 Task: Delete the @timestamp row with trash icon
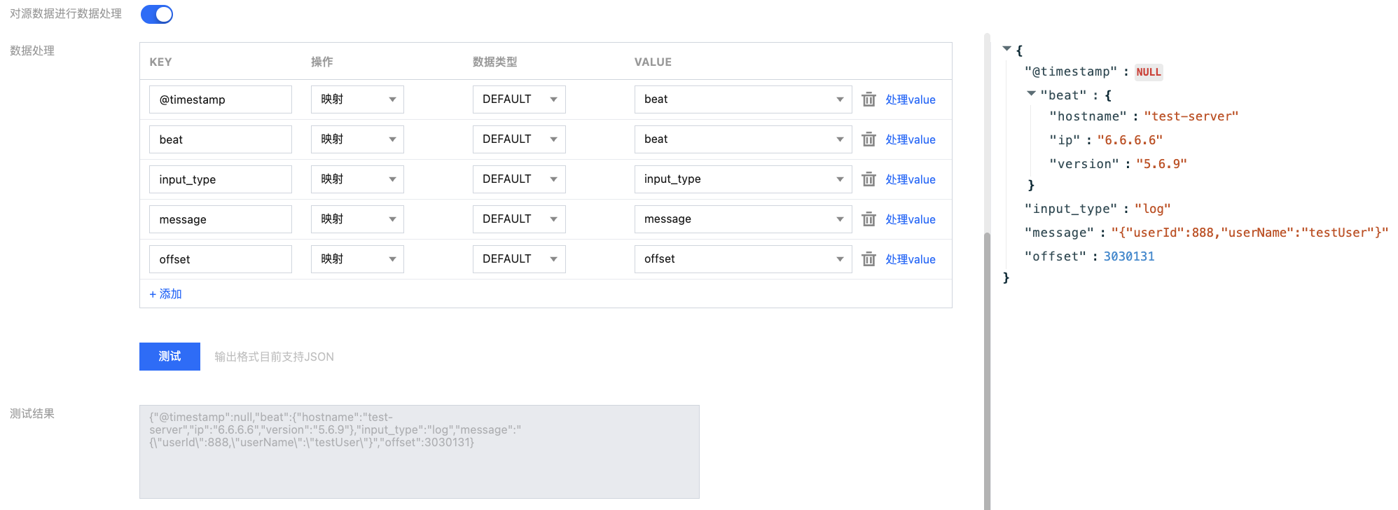[x=868, y=99]
